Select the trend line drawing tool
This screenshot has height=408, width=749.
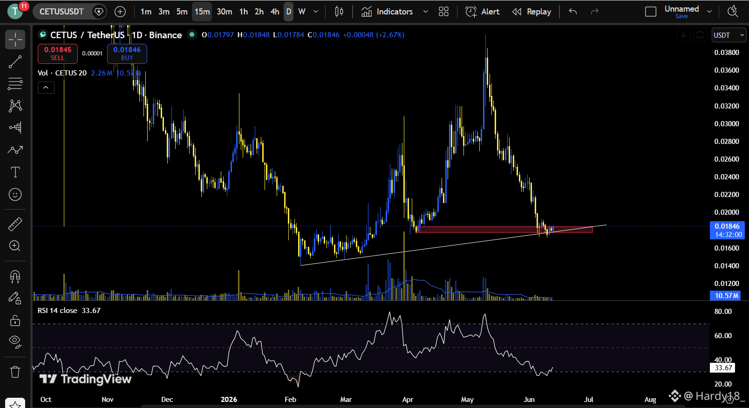[x=15, y=62]
